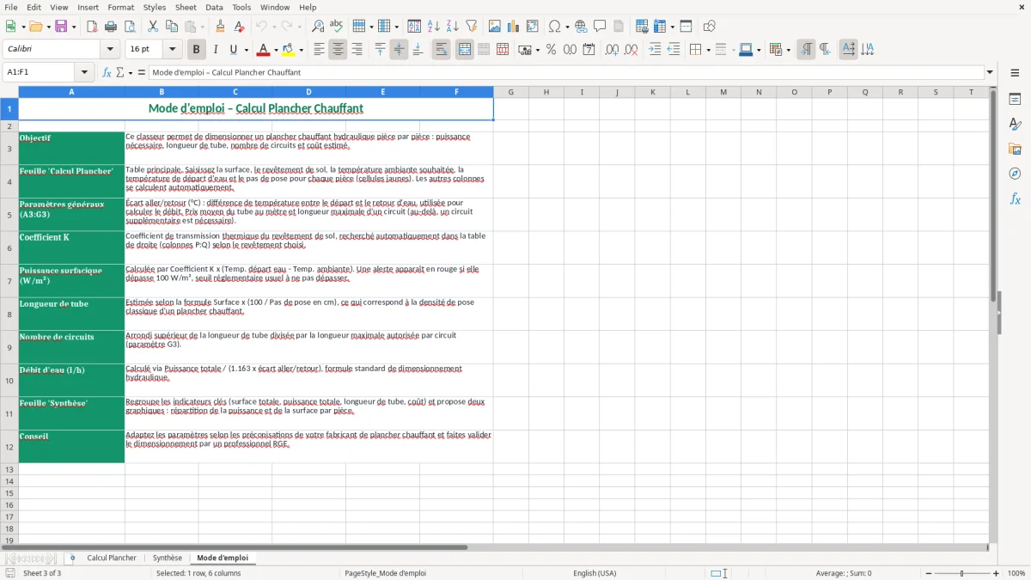This screenshot has width=1031, height=580.
Task: Cut selection with the scissors icon
Action: 153,27
